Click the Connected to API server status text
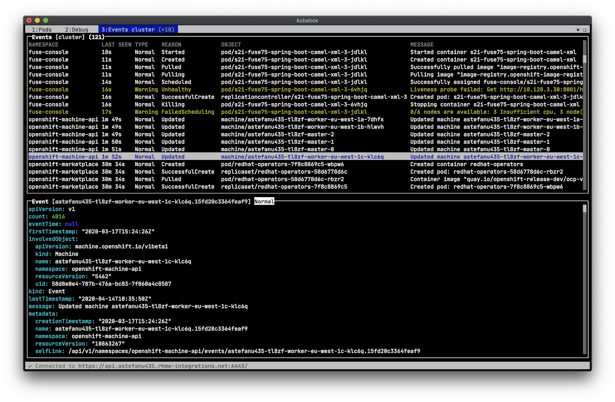This screenshot has width=615, height=402. (x=141, y=366)
